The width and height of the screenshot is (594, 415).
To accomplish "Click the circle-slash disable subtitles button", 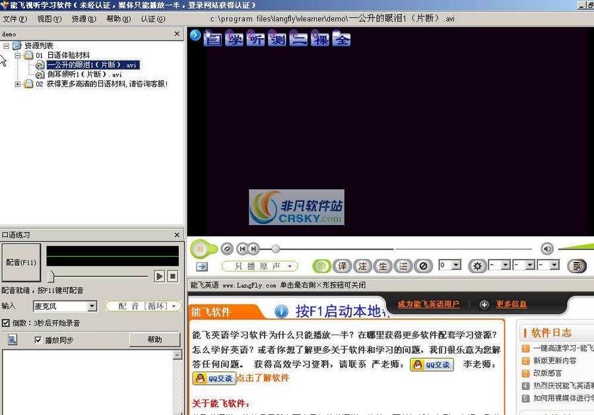I will click(x=423, y=266).
